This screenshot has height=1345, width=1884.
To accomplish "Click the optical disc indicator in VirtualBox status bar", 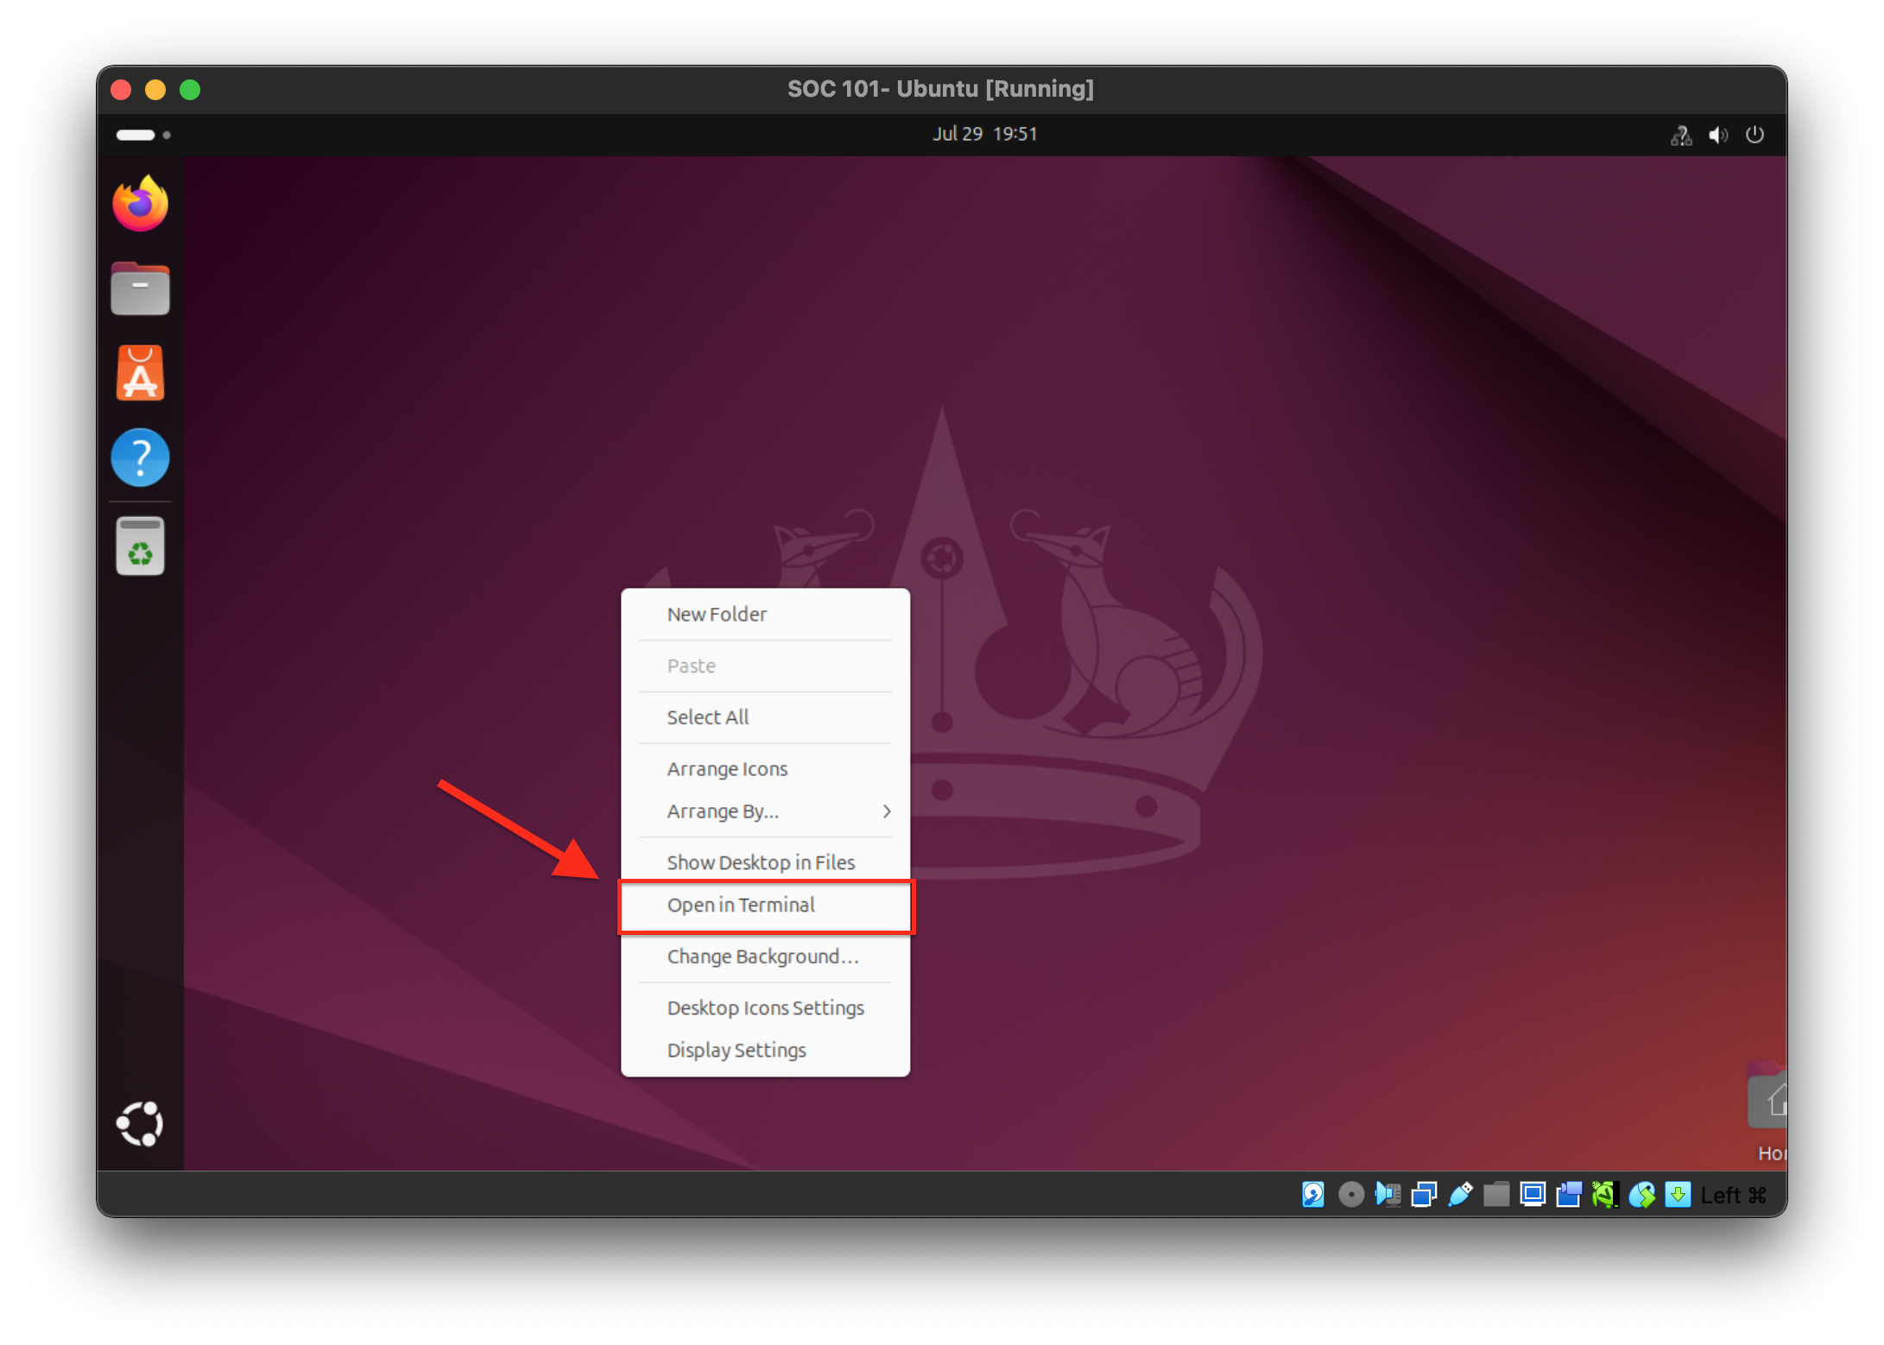I will (x=1351, y=1194).
